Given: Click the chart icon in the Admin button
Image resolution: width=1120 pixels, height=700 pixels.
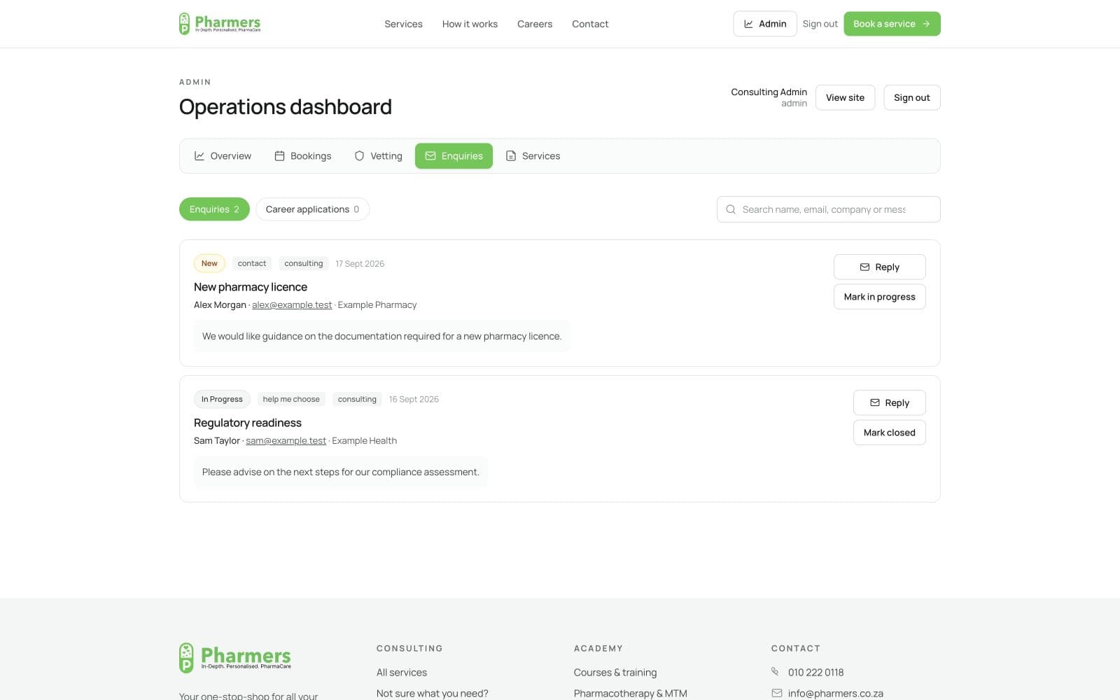Looking at the screenshot, I should [x=748, y=24].
